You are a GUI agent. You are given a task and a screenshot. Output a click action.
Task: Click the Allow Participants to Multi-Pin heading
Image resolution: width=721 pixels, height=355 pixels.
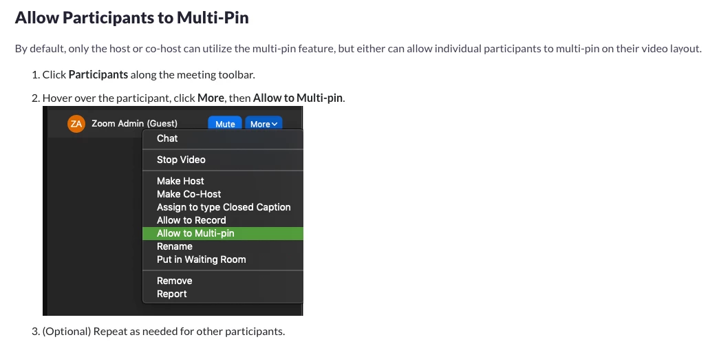tap(132, 17)
